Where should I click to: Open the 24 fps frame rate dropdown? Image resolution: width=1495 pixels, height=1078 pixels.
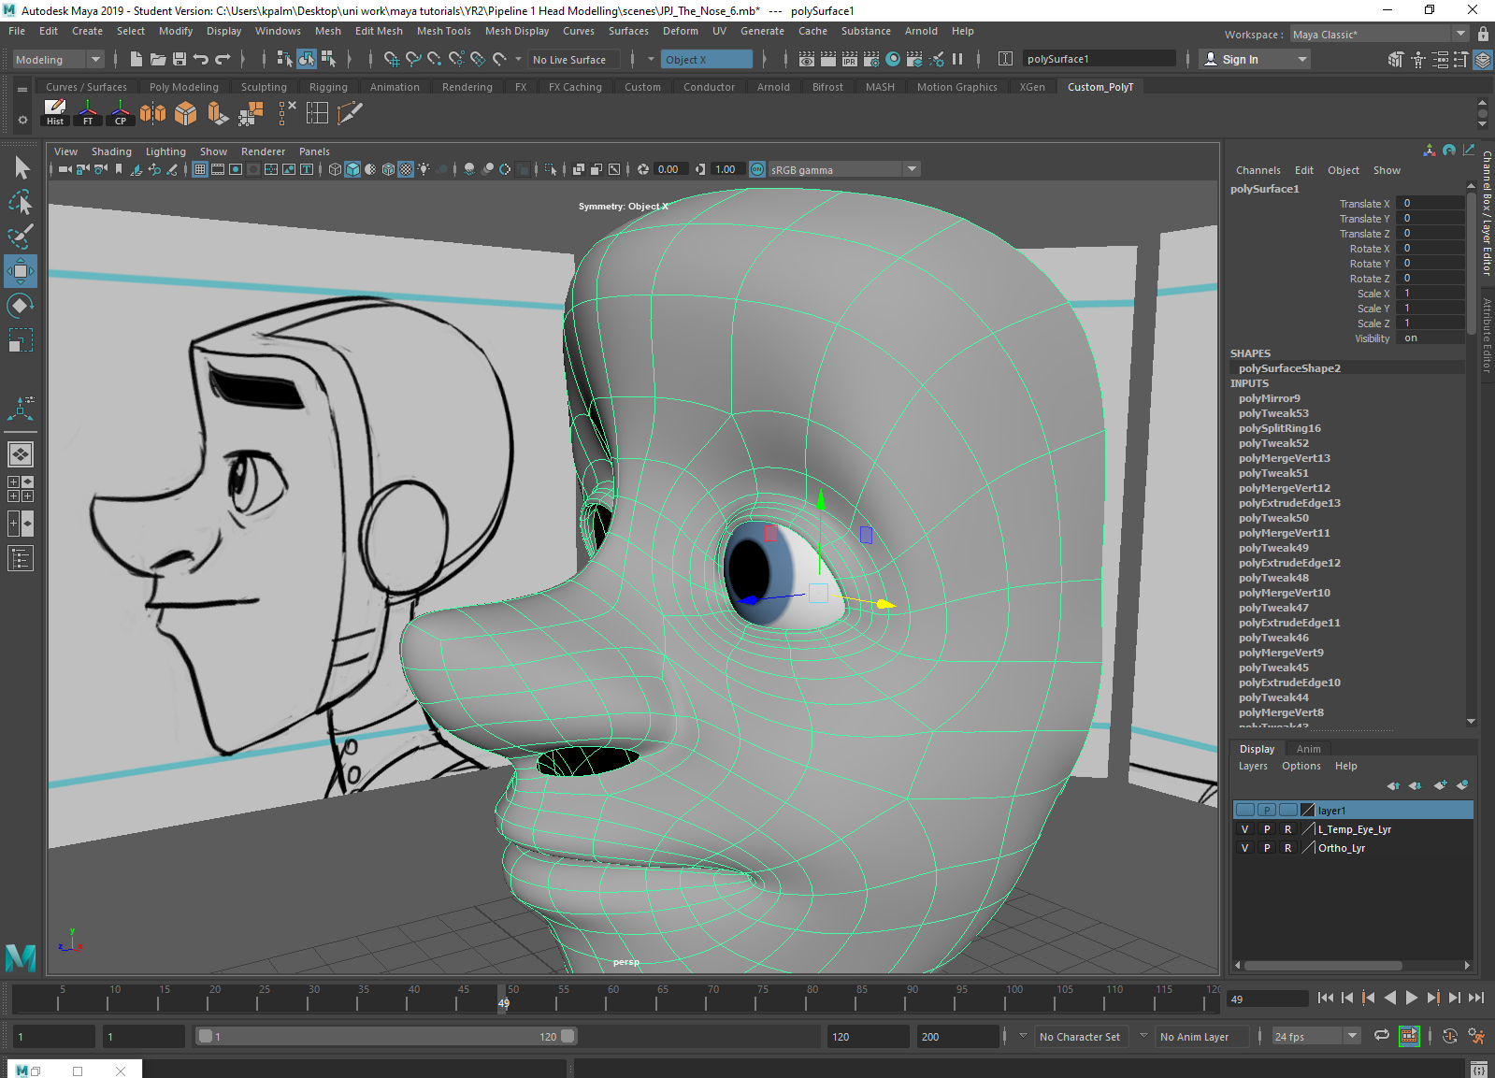point(1316,1036)
